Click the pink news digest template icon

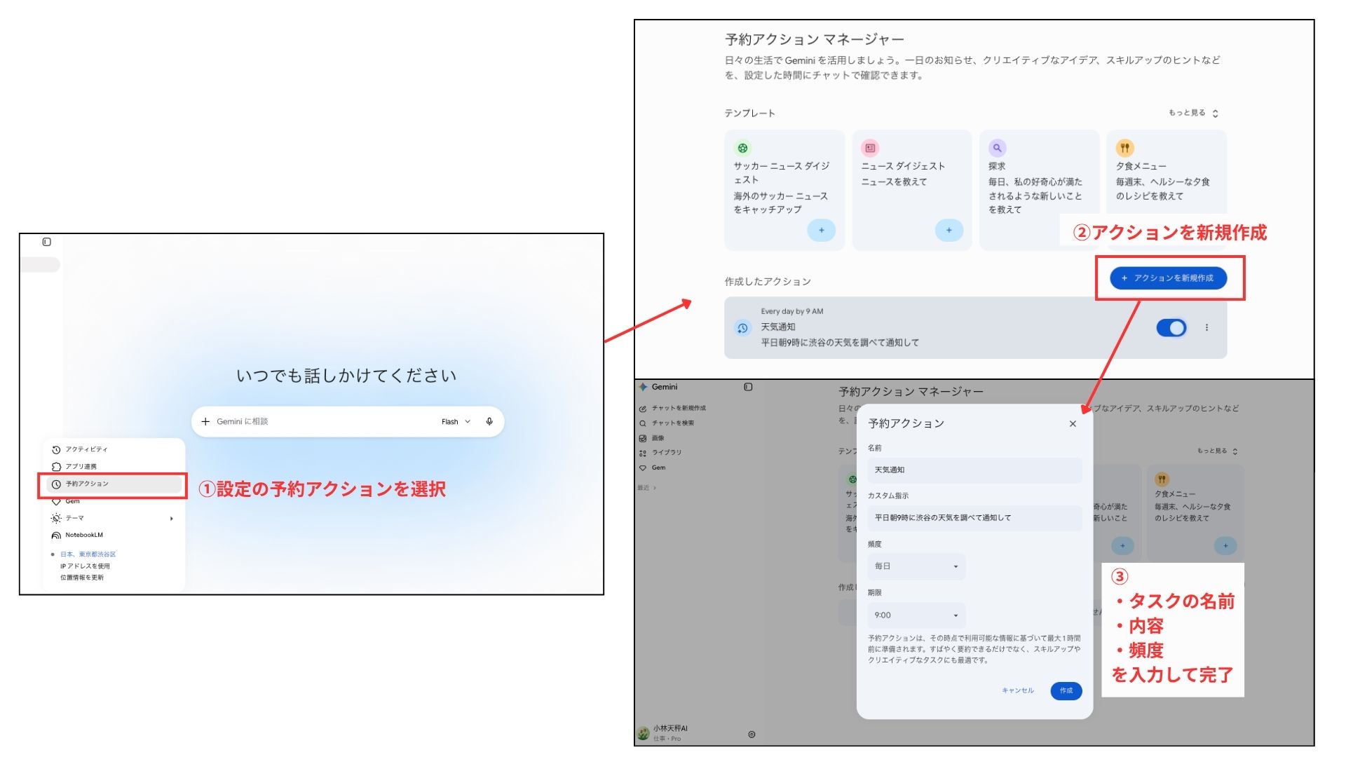870,148
